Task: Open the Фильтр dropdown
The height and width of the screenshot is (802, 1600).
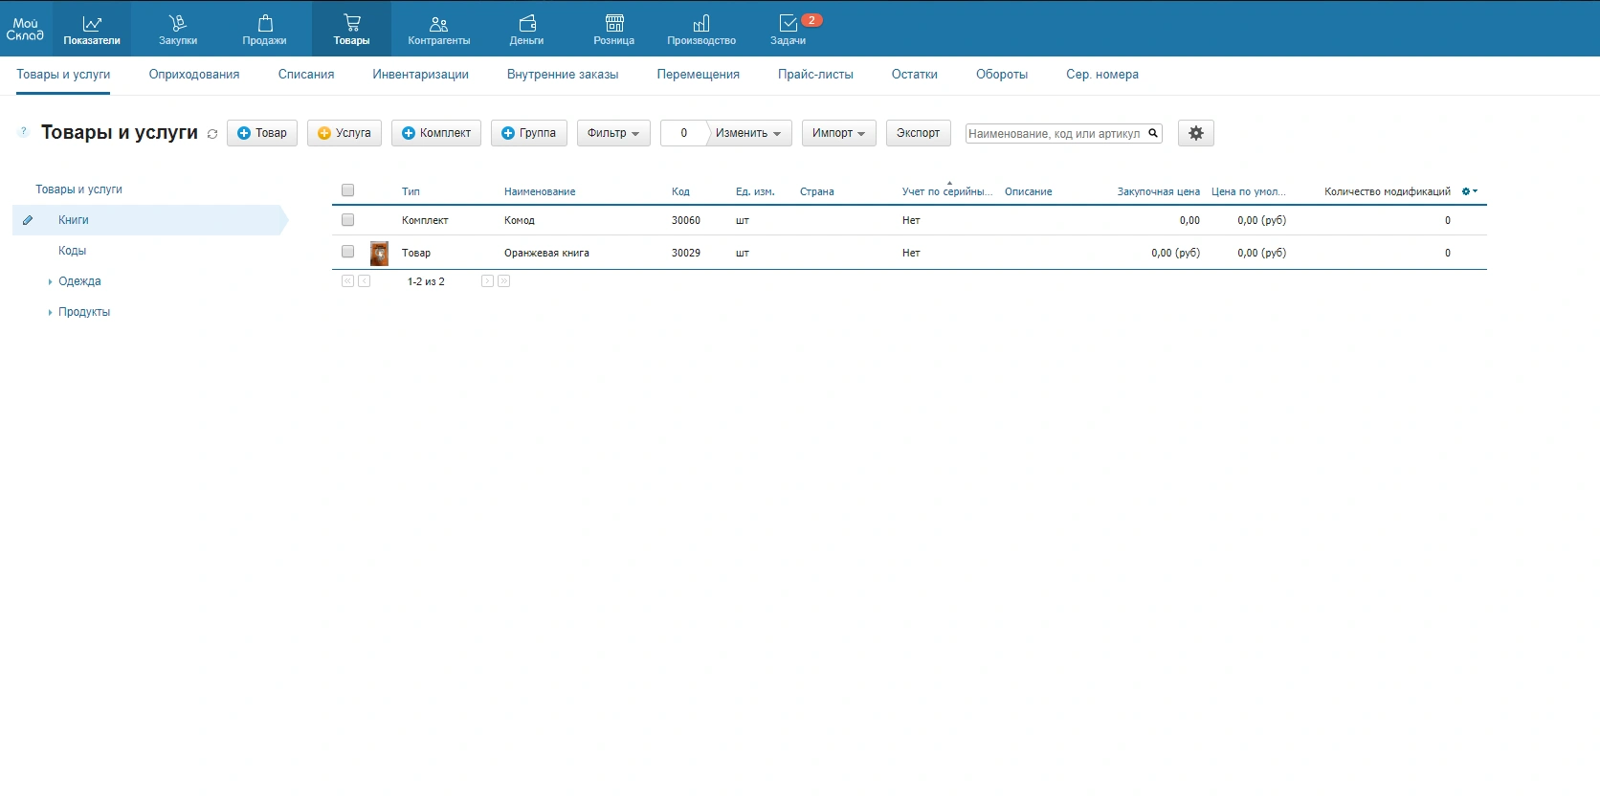Action: pos(613,133)
